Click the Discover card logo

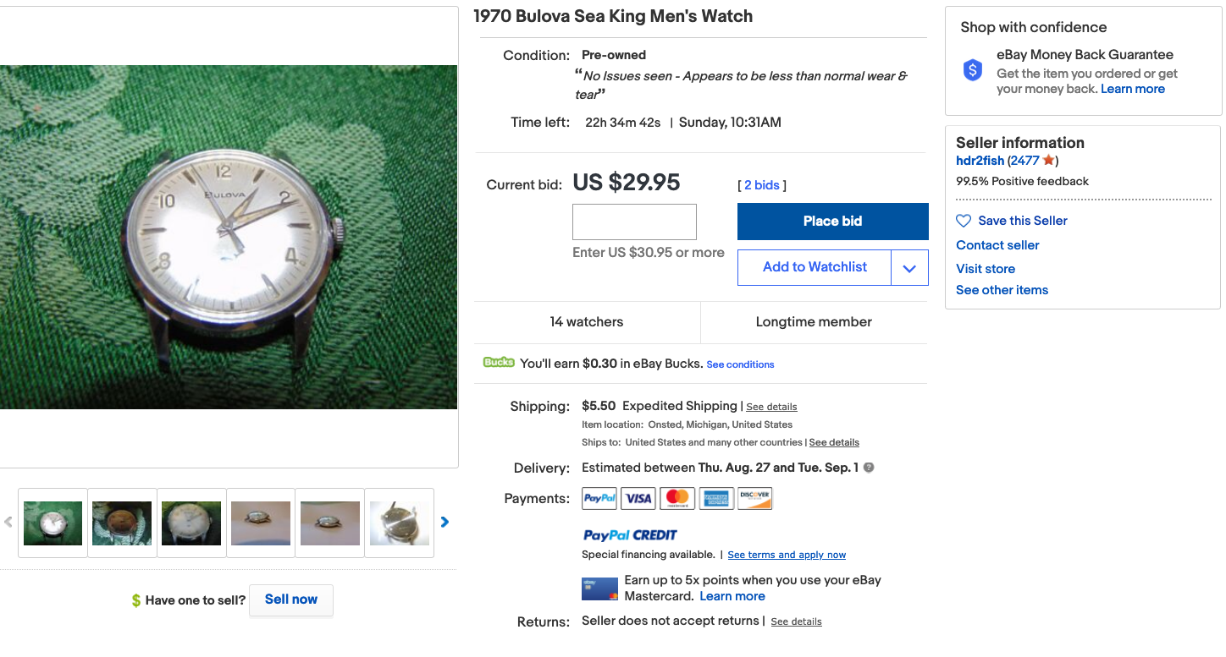coord(754,499)
